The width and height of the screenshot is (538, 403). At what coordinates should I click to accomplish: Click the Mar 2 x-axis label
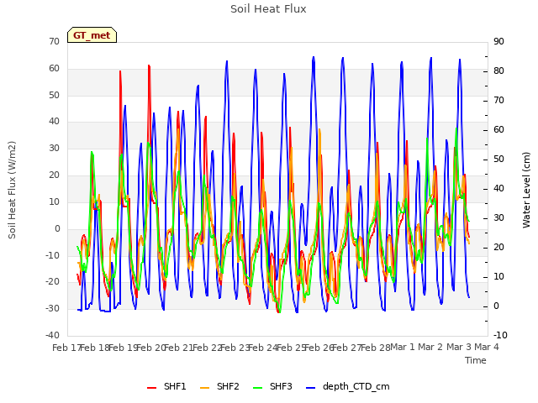[x=431, y=347]
